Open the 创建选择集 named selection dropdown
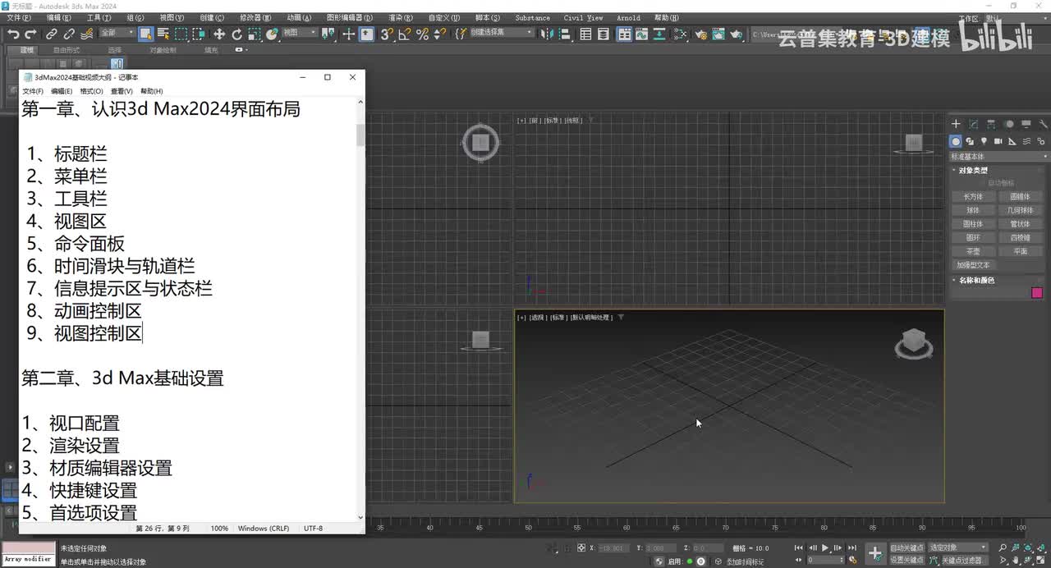The height and width of the screenshot is (568, 1051). pyautogui.click(x=500, y=34)
